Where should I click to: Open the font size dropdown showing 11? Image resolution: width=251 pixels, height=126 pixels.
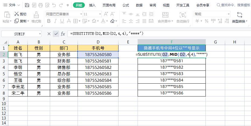(x=100, y=14)
